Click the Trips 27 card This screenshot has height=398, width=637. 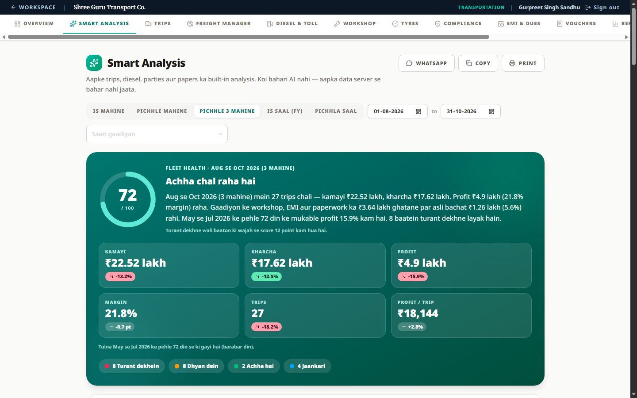[x=315, y=316]
